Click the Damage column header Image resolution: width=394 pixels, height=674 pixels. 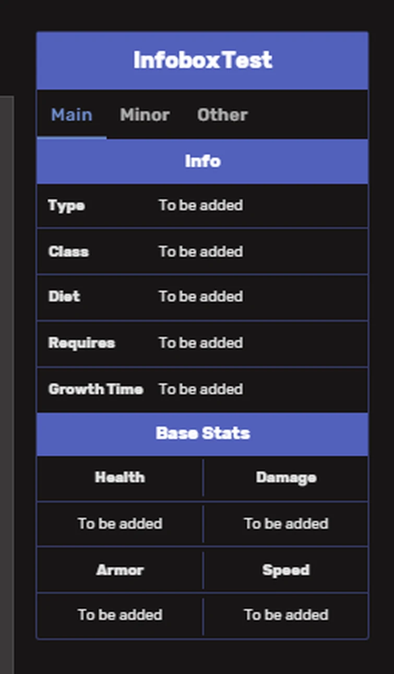pyautogui.click(x=286, y=477)
